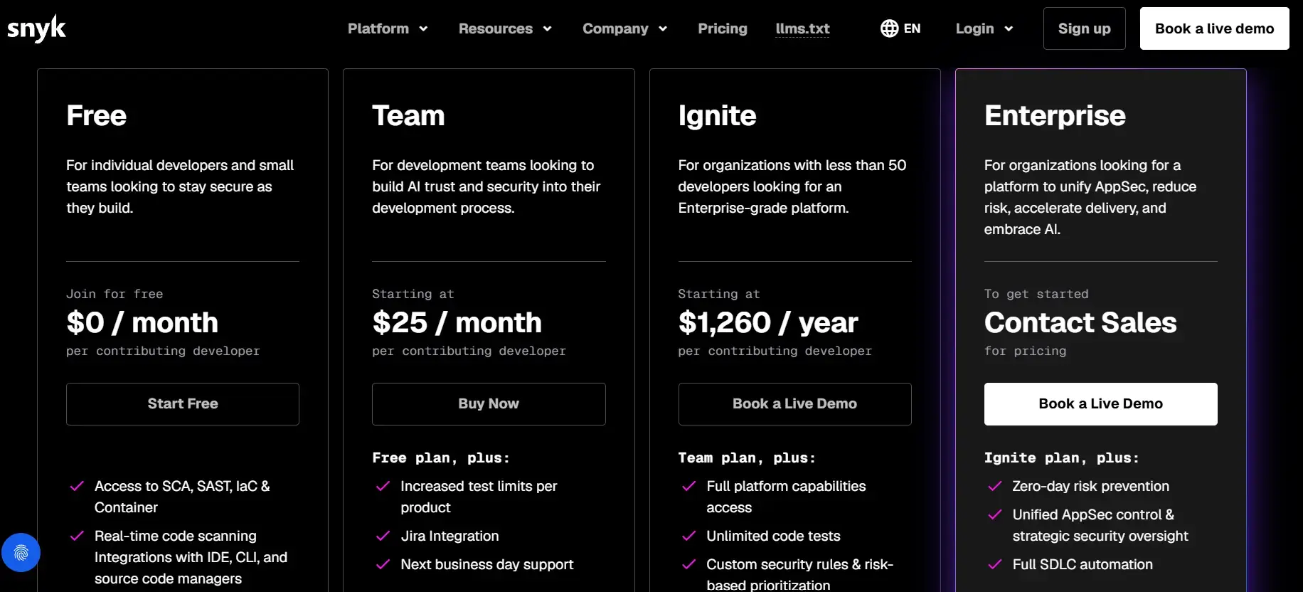Click Buy Now on the Team plan
The image size is (1303, 592).
(489, 404)
